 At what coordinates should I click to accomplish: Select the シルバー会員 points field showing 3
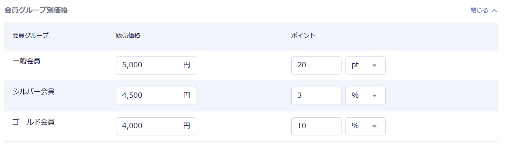click(x=316, y=96)
